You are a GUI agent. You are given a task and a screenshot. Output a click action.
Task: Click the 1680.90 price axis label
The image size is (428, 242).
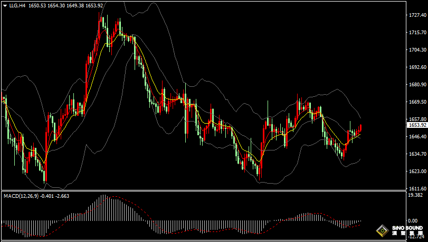click(417, 85)
